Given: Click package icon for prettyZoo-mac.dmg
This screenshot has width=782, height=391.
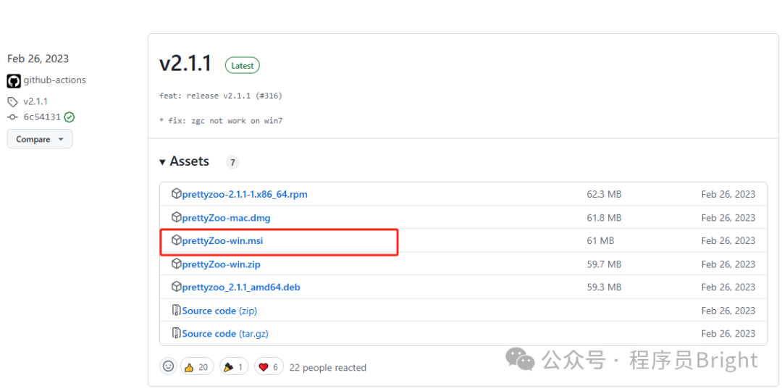Looking at the screenshot, I should click(177, 217).
